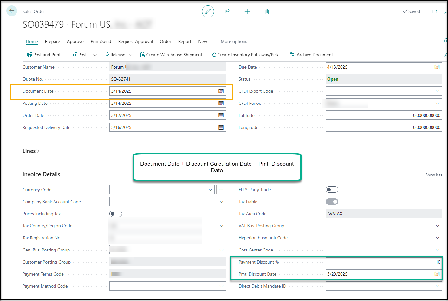Open Company Bank Account Code dropdown

[221, 202]
